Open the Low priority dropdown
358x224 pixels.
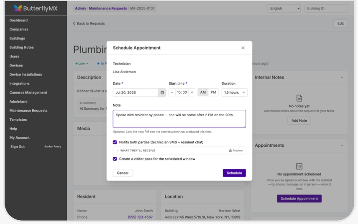(x=82, y=64)
